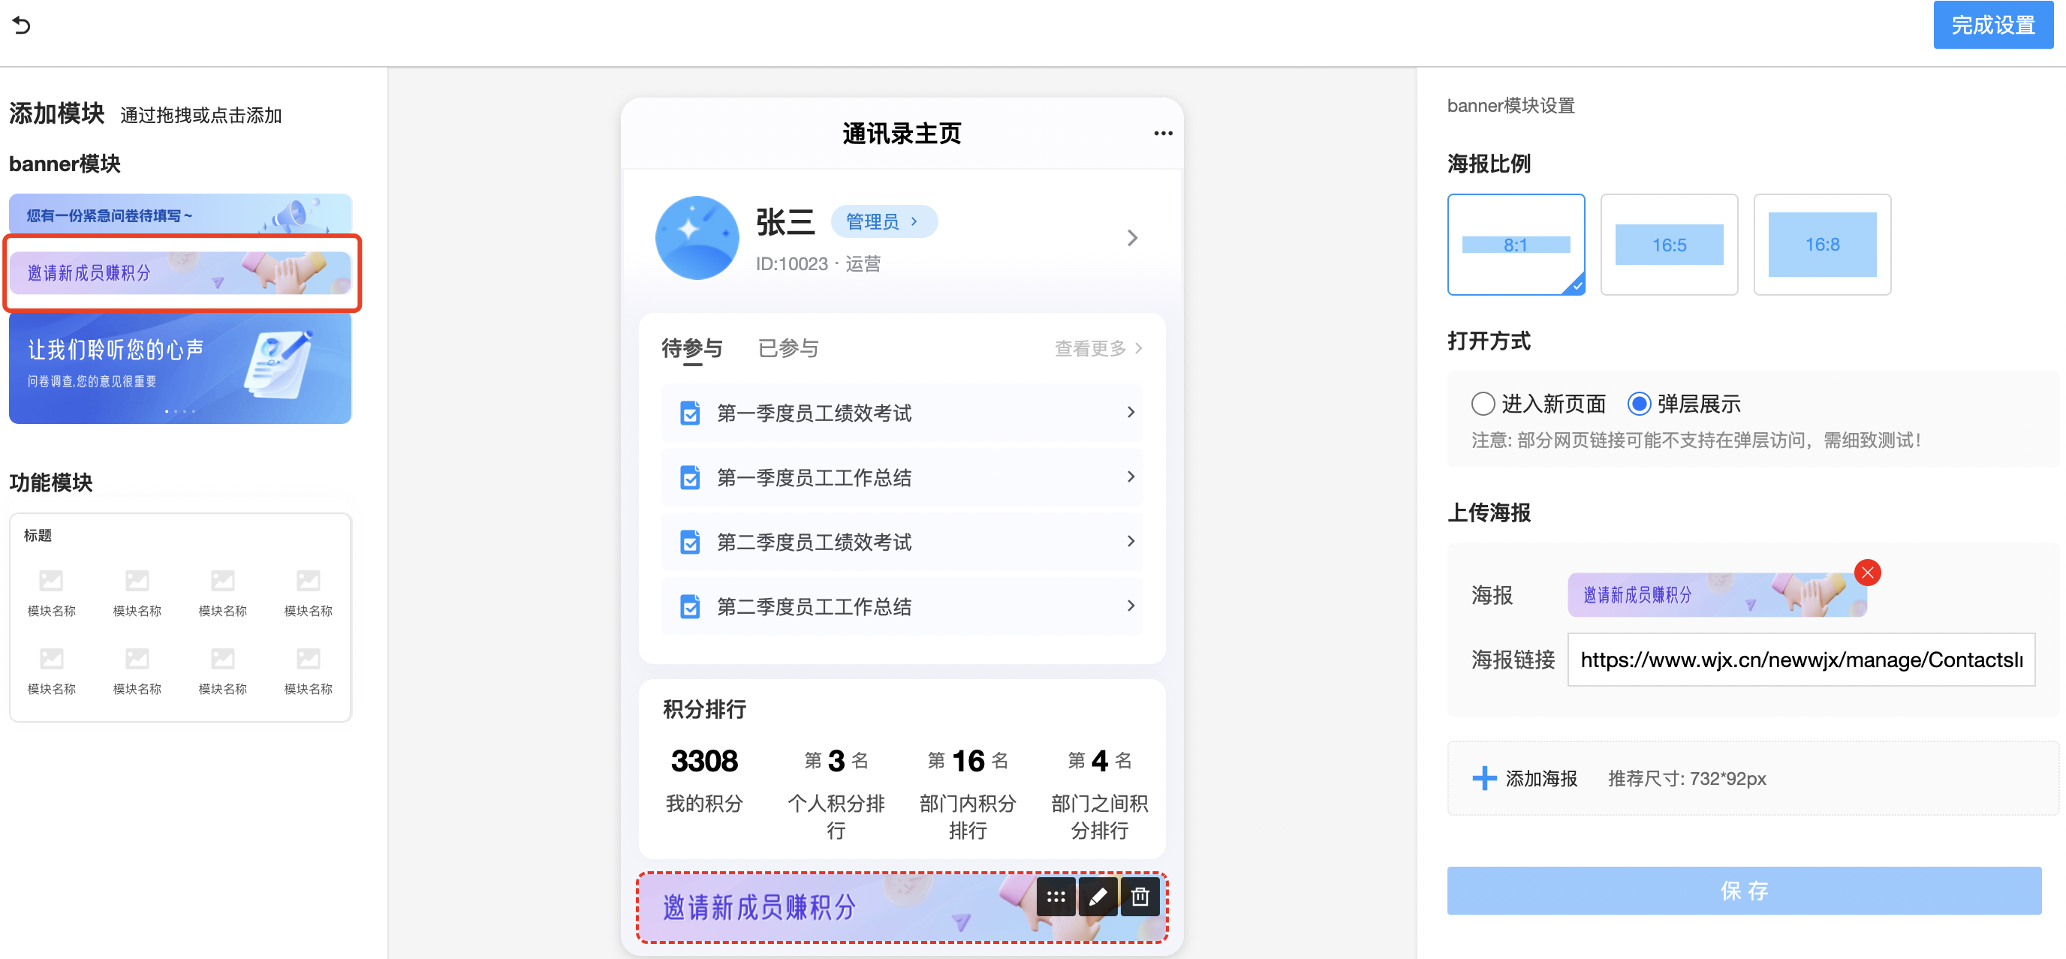Image resolution: width=2066 pixels, height=959 pixels.
Task: Select 弹层展示 radio option
Action: click(1639, 403)
